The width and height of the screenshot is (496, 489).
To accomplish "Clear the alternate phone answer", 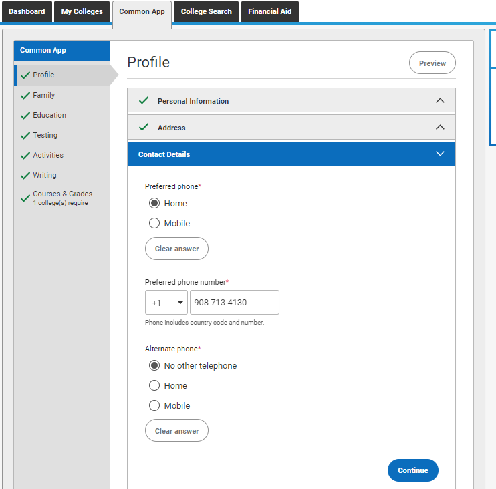I will pyautogui.click(x=176, y=430).
